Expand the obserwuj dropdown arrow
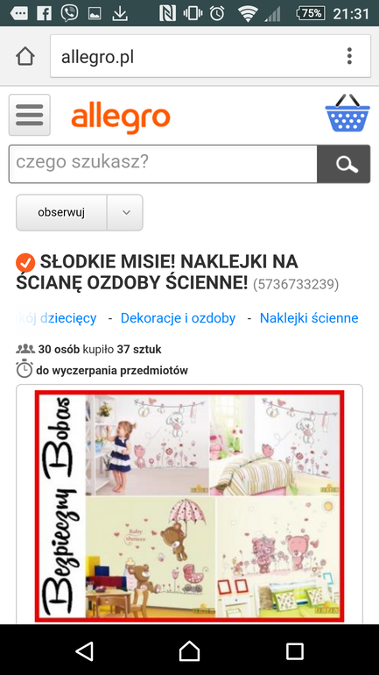This screenshot has width=379, height=675. point(125,213)
